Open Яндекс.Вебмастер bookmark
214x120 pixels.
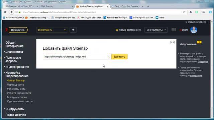37,18
